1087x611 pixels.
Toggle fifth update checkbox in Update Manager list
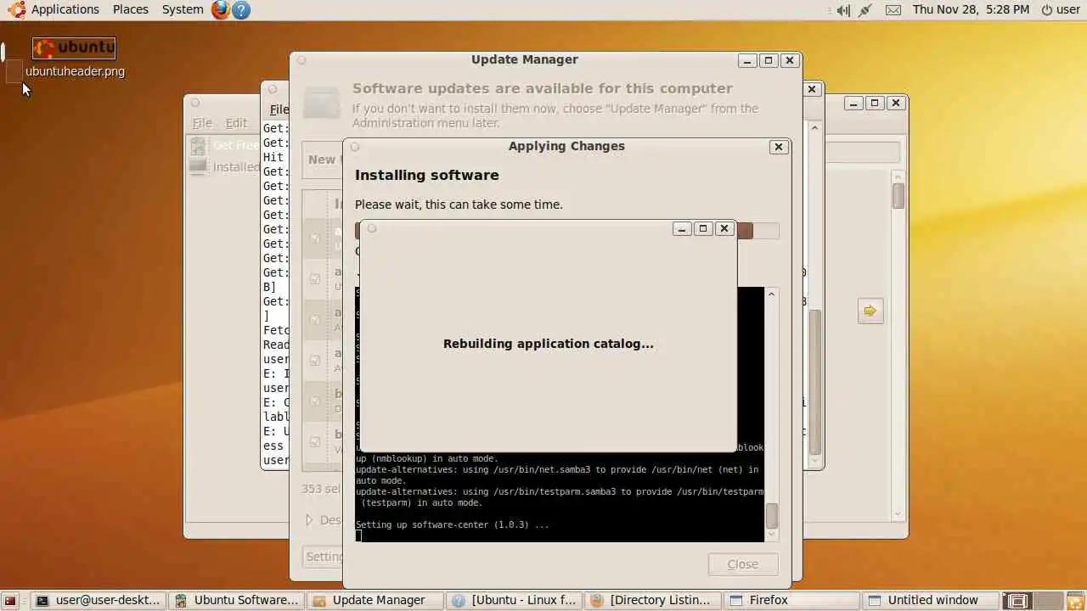tap(315, 401)
